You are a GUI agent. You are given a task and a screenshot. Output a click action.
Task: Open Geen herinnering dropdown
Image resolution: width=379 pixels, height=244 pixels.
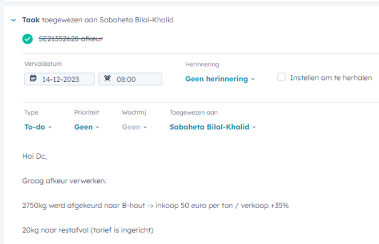point(220,79)
